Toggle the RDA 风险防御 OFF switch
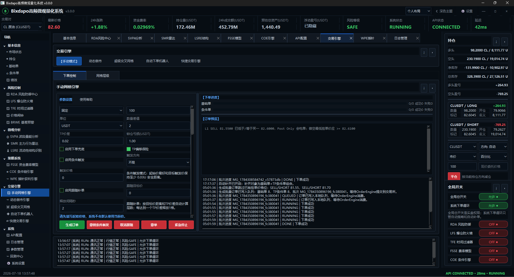 click(493, 224)
